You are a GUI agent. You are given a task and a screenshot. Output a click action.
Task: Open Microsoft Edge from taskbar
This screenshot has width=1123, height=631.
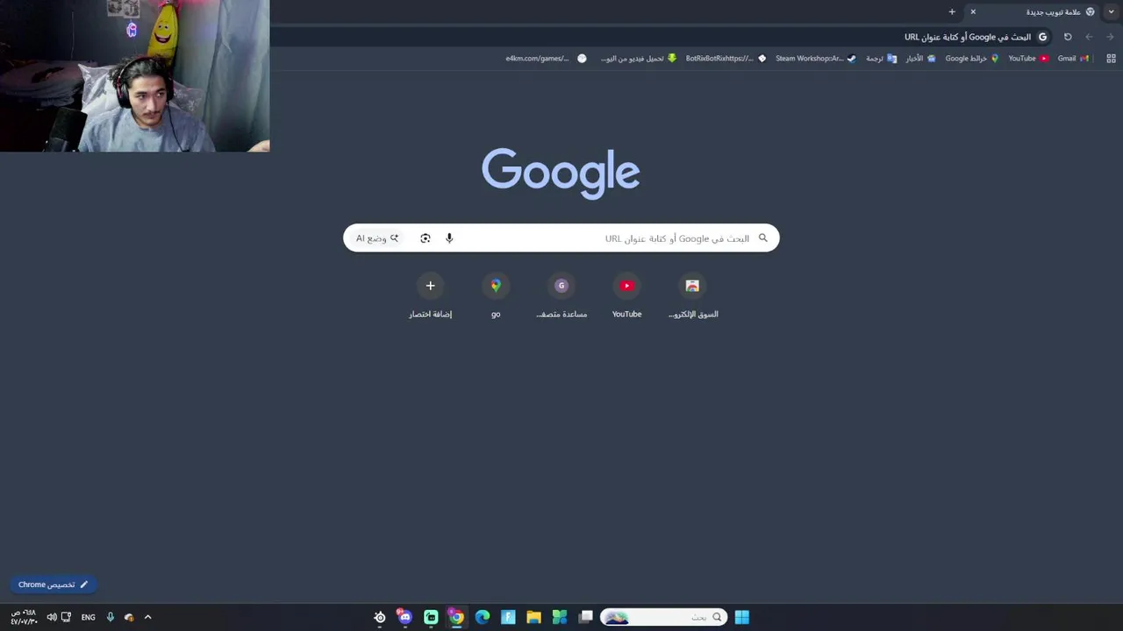tap(483, 617)
